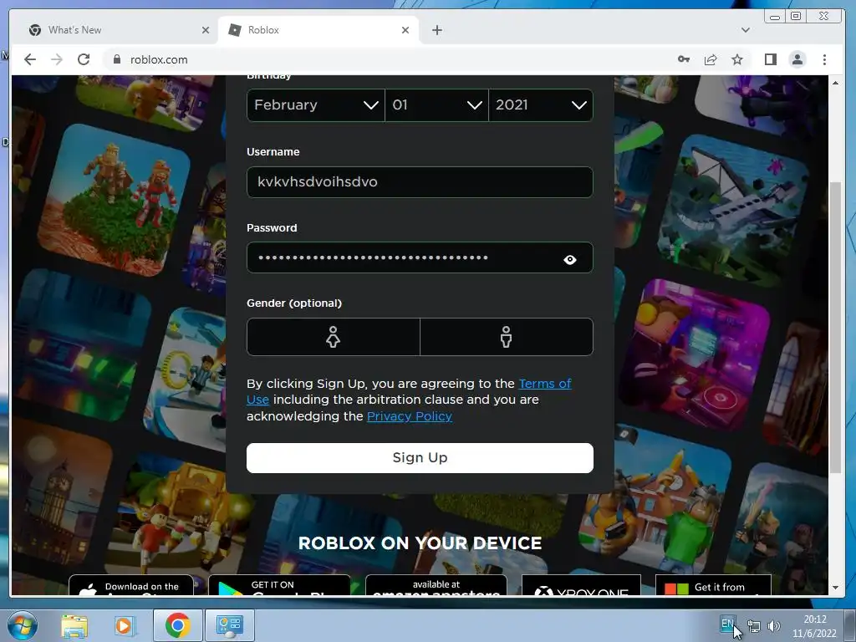This screenshot has width=856, height=642.
Task: Click the EN language indicator
Action: 726,624
